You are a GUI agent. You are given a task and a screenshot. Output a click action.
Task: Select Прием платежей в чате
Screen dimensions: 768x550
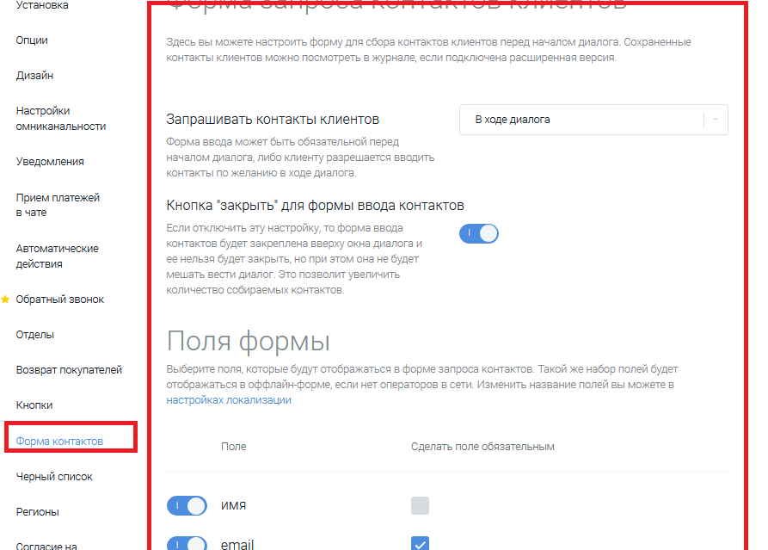58,205
